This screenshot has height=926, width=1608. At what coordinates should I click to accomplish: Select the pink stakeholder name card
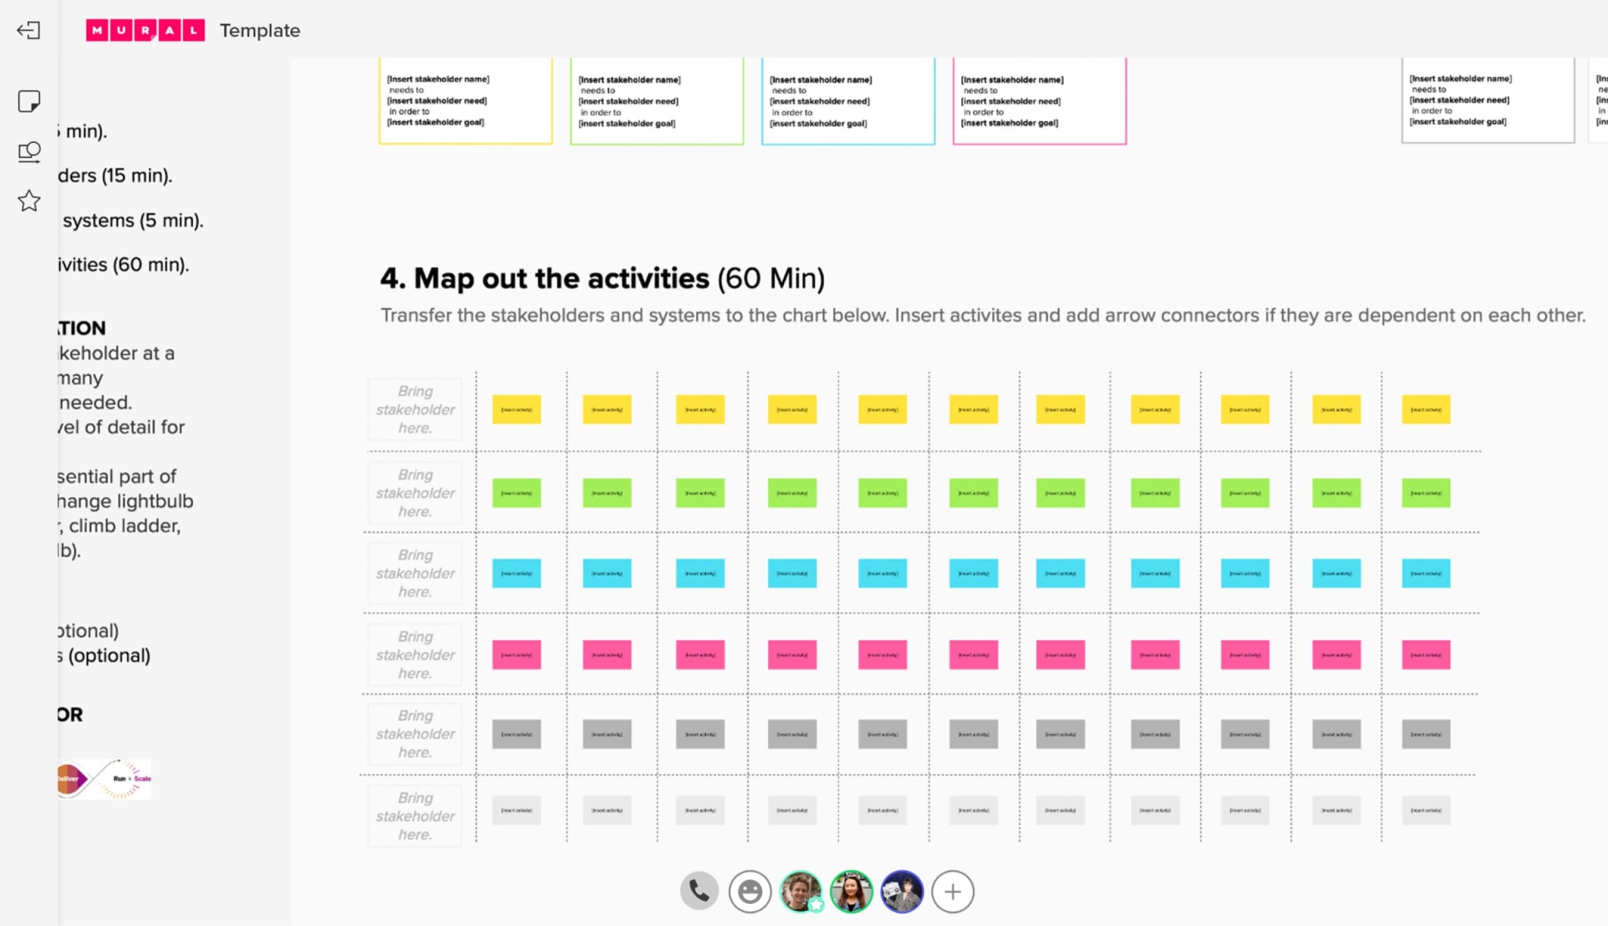tap(1039, 102)
